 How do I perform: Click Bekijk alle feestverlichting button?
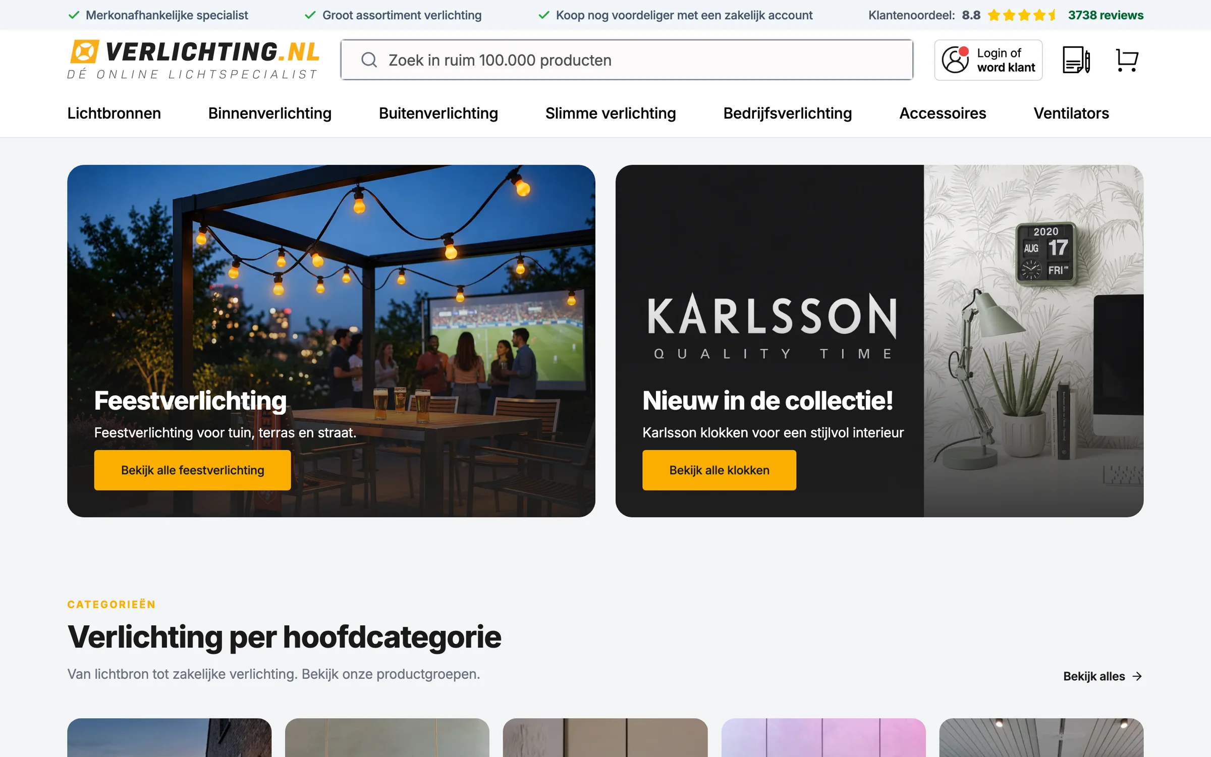point(192,470)
